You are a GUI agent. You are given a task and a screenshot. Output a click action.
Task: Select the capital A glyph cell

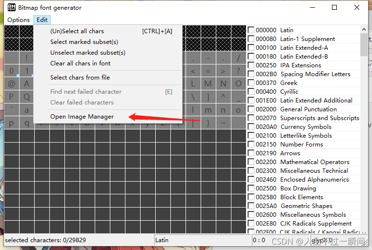click(26, 83)
